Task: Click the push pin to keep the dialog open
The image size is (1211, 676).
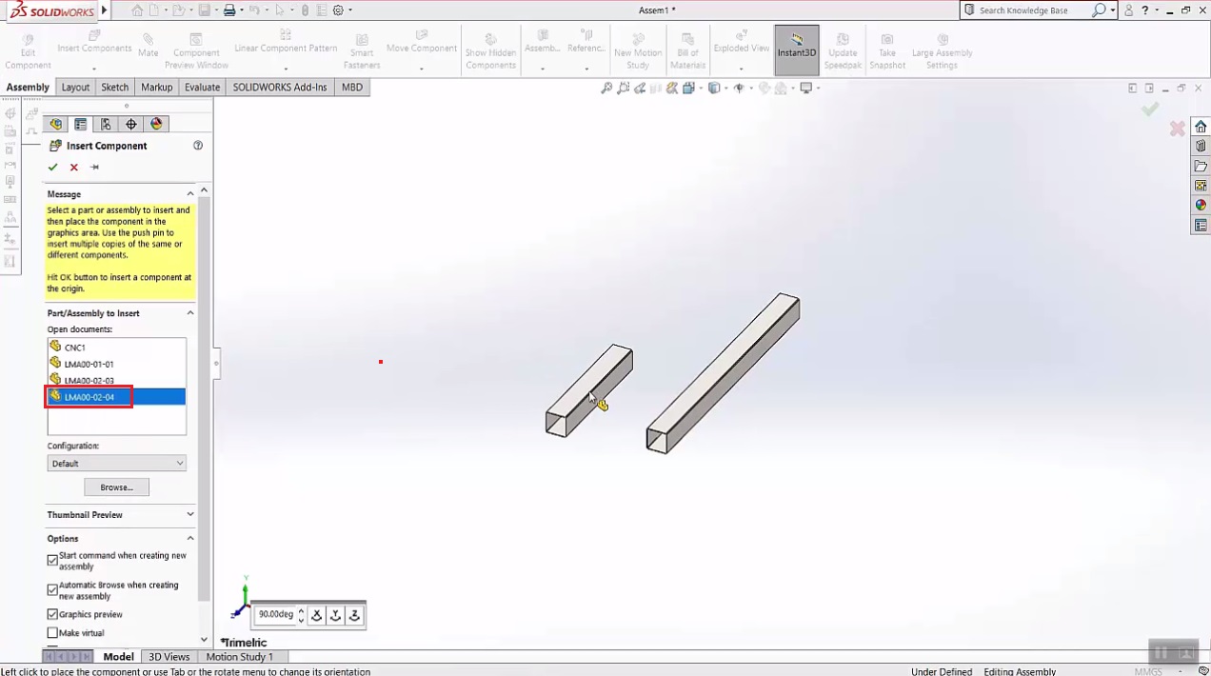Action: click(x=93, y=168)
